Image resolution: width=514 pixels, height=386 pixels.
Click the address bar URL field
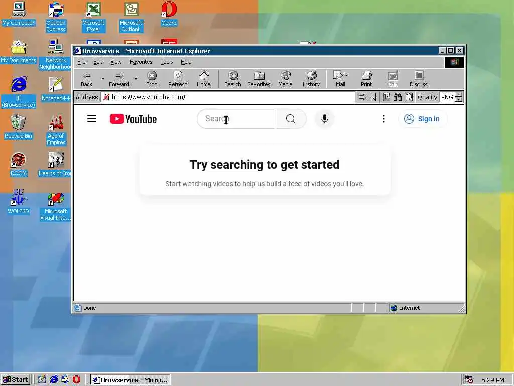228,97
